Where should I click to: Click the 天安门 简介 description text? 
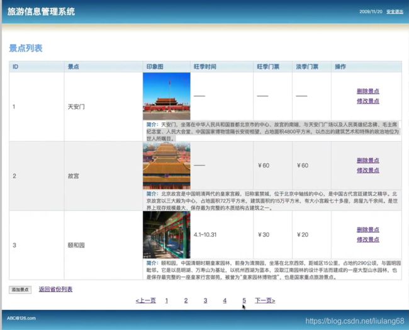point(272,132)
